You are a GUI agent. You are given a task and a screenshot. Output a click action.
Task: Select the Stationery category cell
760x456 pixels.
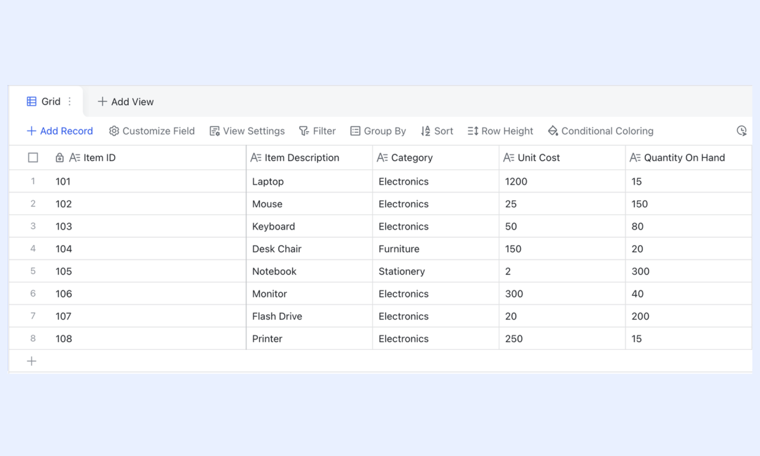[x=436, y=271]
